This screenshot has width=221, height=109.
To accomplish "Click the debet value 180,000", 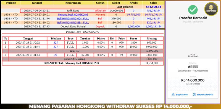I will pos(116,23).
